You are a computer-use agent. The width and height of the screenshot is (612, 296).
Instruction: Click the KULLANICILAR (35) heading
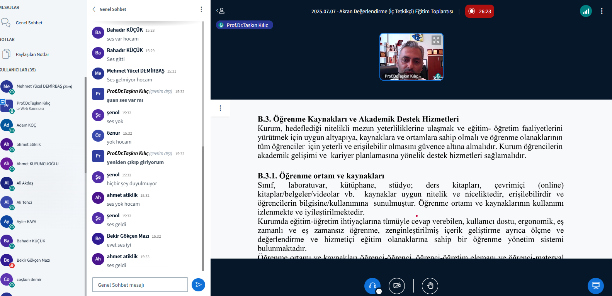click(x=18, y=70)
